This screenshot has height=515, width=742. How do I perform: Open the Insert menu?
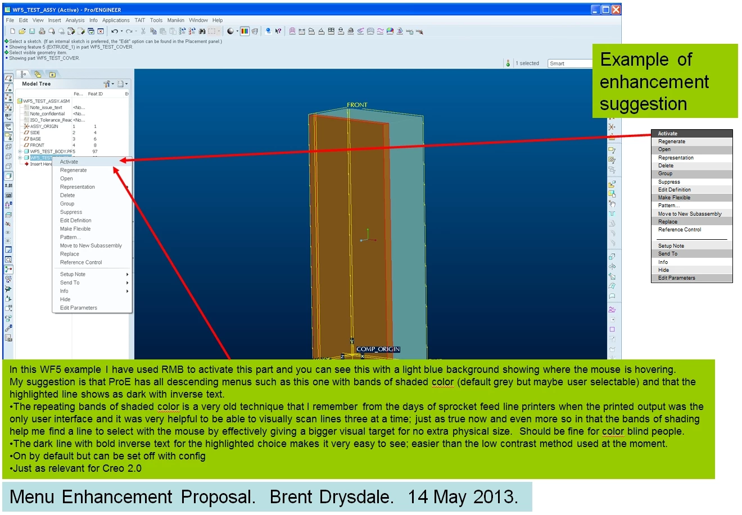point(55,20)
